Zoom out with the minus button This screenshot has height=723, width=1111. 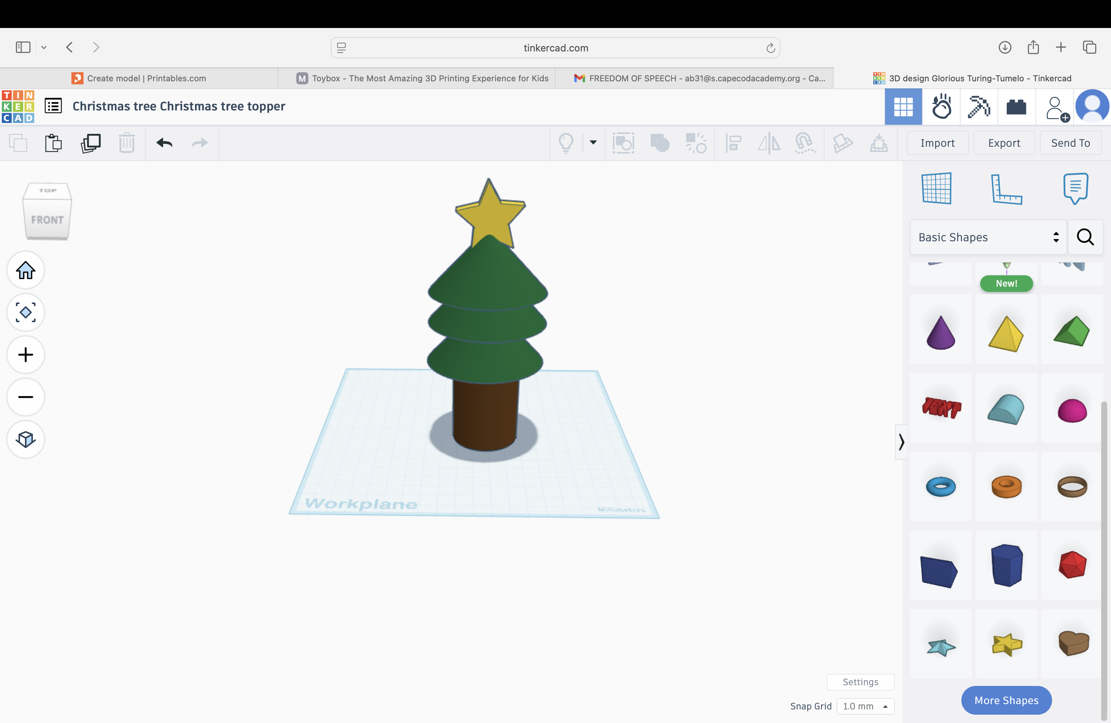[x=26, y=397]
